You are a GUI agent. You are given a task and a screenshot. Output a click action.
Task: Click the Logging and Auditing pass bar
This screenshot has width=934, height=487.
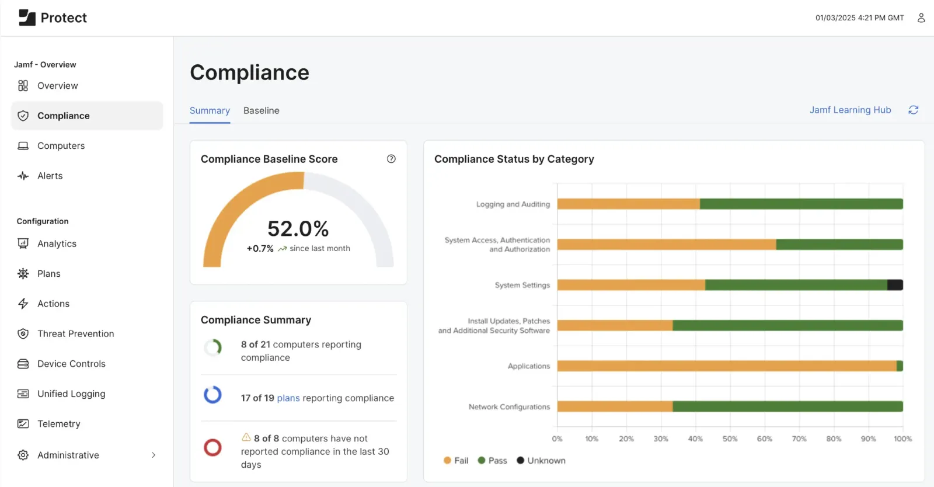pyautogui.click(x=801, y=204)
